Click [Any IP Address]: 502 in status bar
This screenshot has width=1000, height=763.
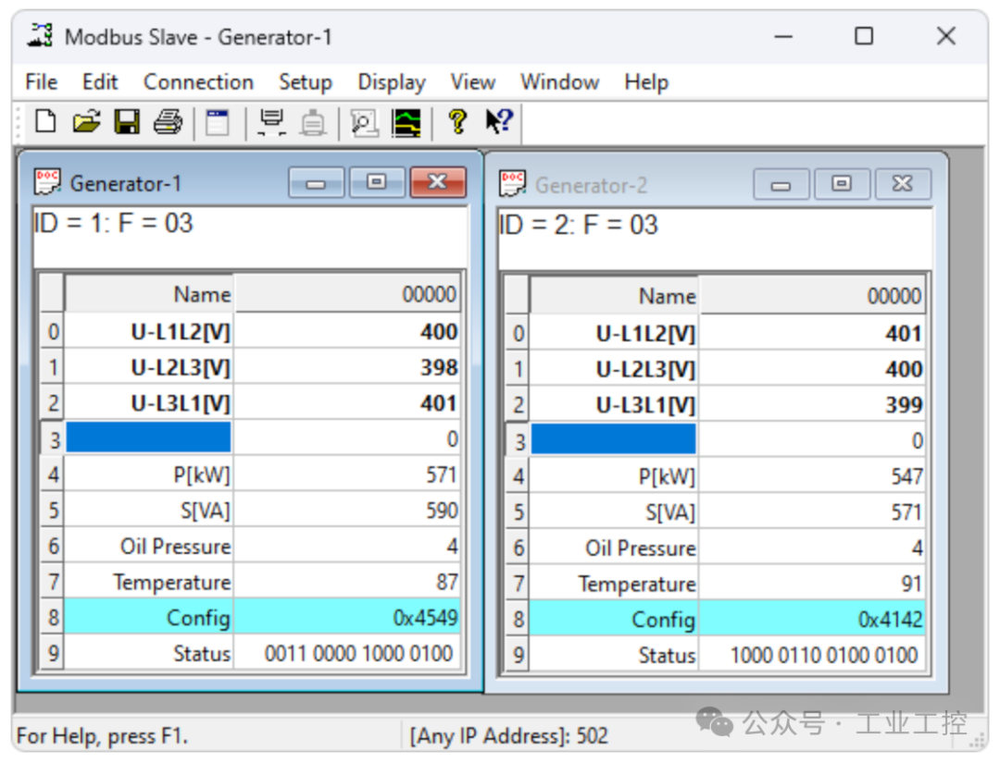509,735
